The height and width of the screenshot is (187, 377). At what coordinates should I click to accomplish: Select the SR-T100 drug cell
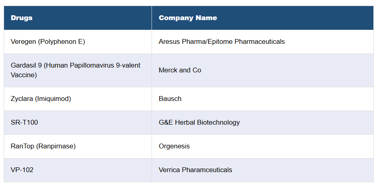pyautogui.click(x=24, y=122)
